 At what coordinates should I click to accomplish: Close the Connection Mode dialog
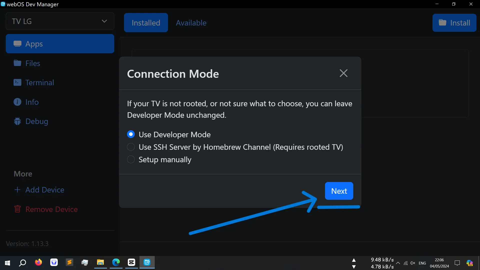(343, 73)
